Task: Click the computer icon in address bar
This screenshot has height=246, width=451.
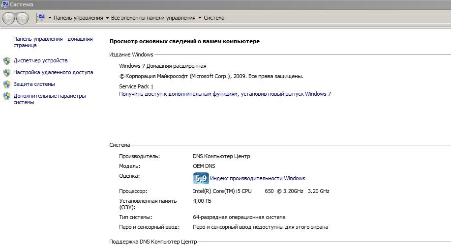Action: [41, 18]
